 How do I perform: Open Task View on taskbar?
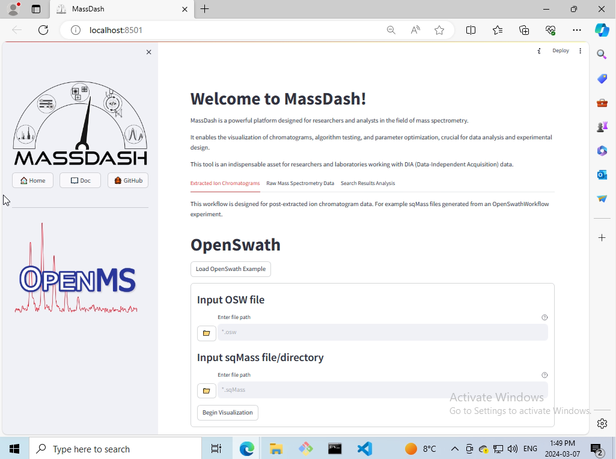tap(216, 448)
